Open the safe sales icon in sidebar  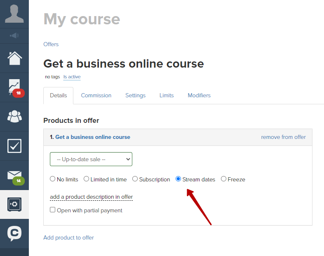coord(14,204)
